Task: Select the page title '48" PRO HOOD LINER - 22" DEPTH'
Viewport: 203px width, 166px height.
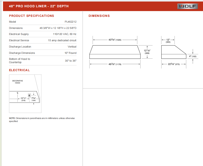Action: [x=39, y=6]
